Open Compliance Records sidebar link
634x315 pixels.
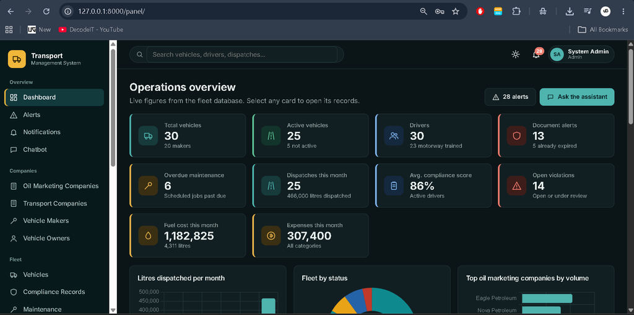54,292
